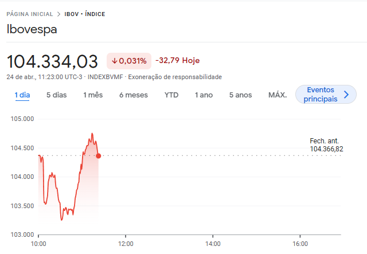
Task: Click the red current-price dot on chart
Action: (x=99, y=155)
